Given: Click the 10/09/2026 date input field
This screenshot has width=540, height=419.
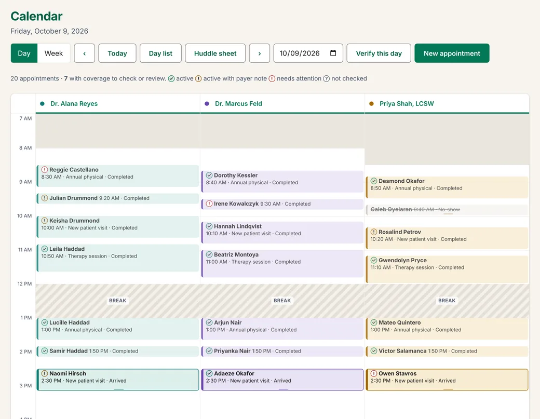Looking at the screenshot, I should click(308, 53).
